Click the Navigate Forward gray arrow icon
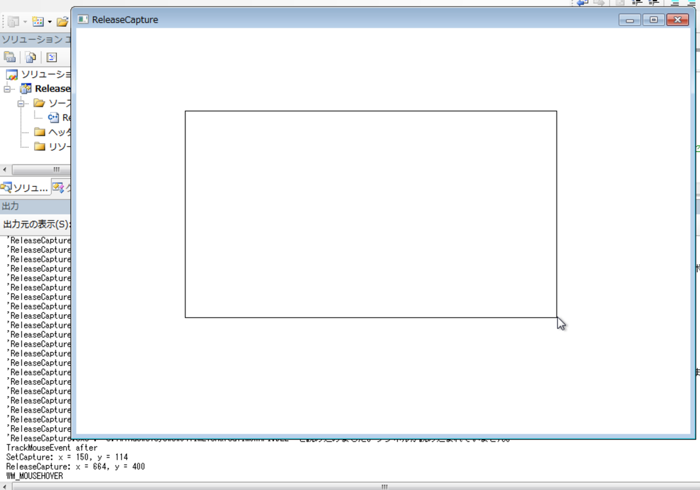700x490 pixels. [599, 2]
